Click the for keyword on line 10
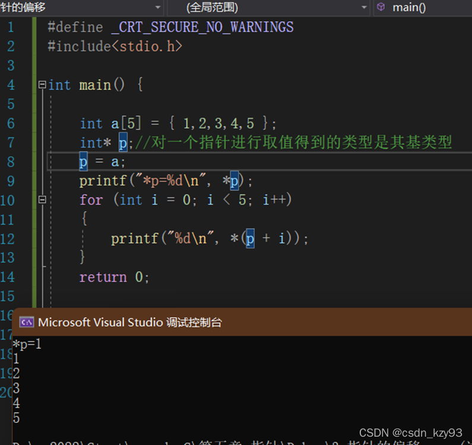The width and height of the screenshot is (472, 445). point(91,200)
